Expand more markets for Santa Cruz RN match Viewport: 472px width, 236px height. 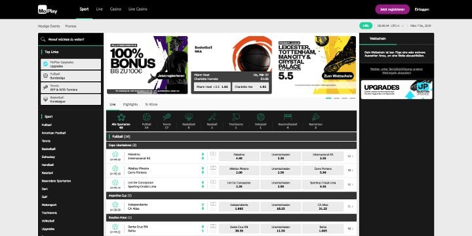click(350, 229)
